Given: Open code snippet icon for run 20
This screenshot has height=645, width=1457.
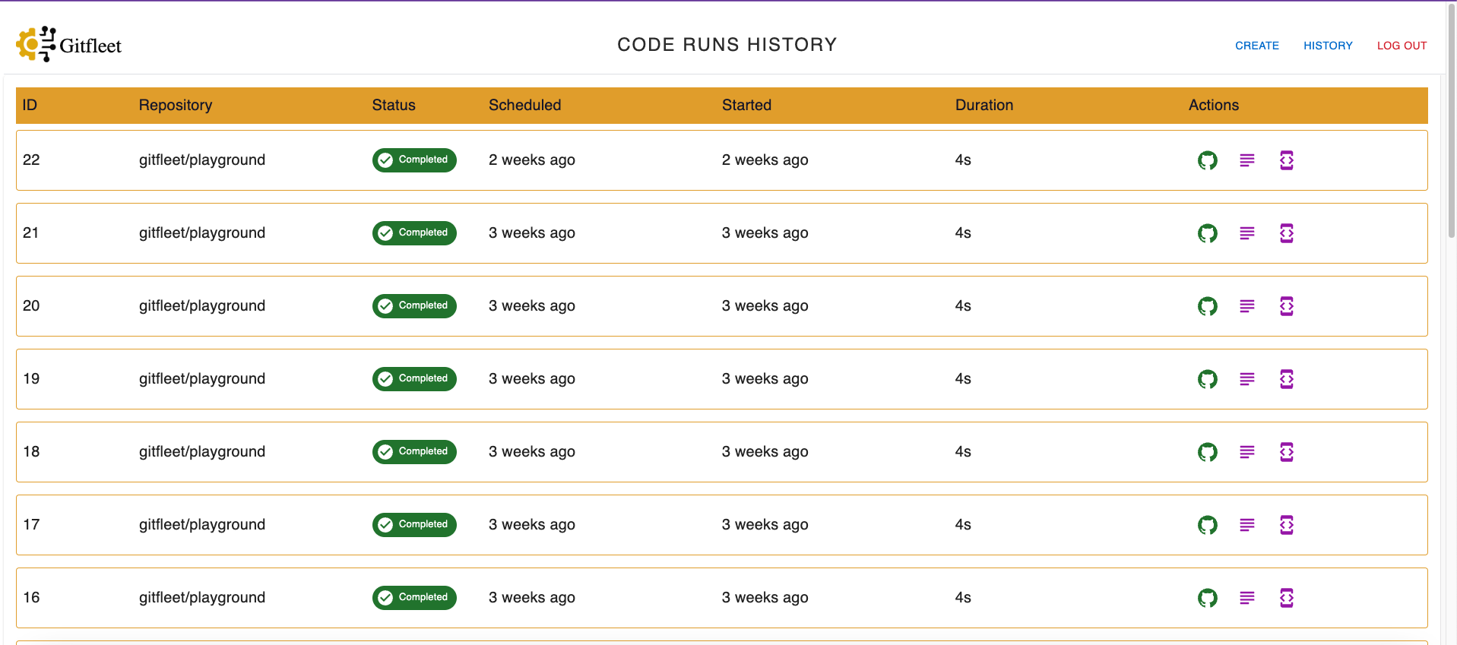Looking at the screenshot, I should (x=1286, y=306).
